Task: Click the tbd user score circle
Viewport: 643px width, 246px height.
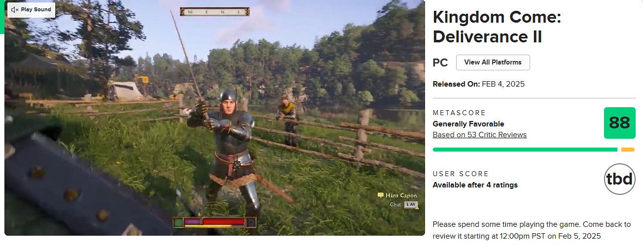Action: point(619,179)
